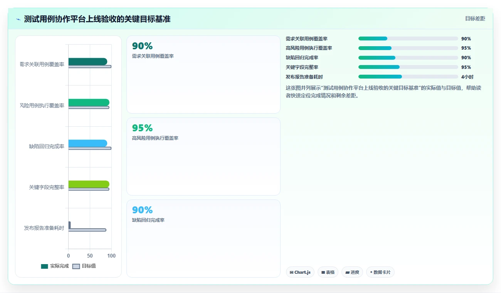
Task: Open the 90% 缺陷回归完成率 data card
Action: coord(203,238)
